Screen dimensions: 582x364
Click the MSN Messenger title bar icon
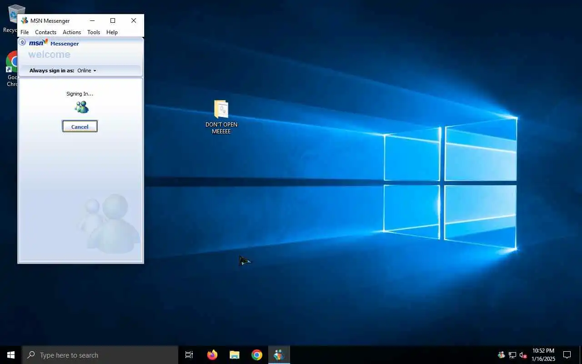pos(25,20)
